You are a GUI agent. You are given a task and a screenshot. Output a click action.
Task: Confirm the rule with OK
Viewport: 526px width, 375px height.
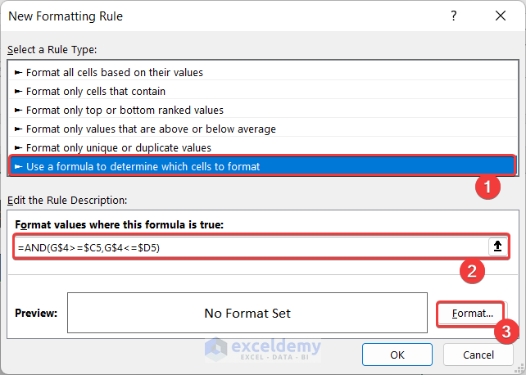pyautogui.click(x=397, y=355)
